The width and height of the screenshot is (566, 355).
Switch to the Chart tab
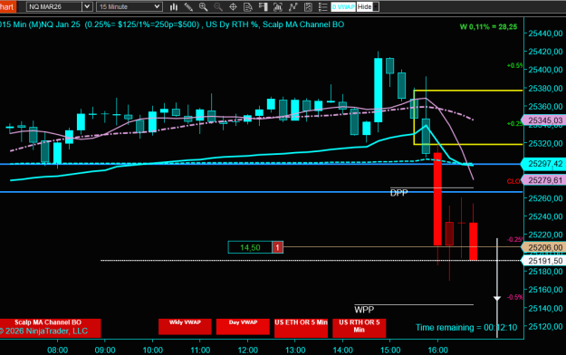[x=7, y=6]
